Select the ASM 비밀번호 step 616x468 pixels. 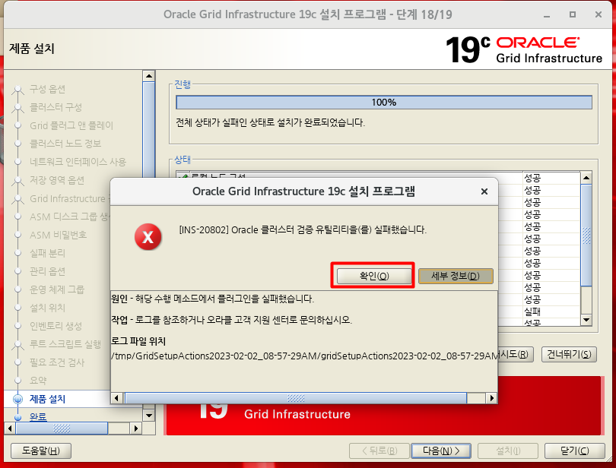click(x=58, y=235)
